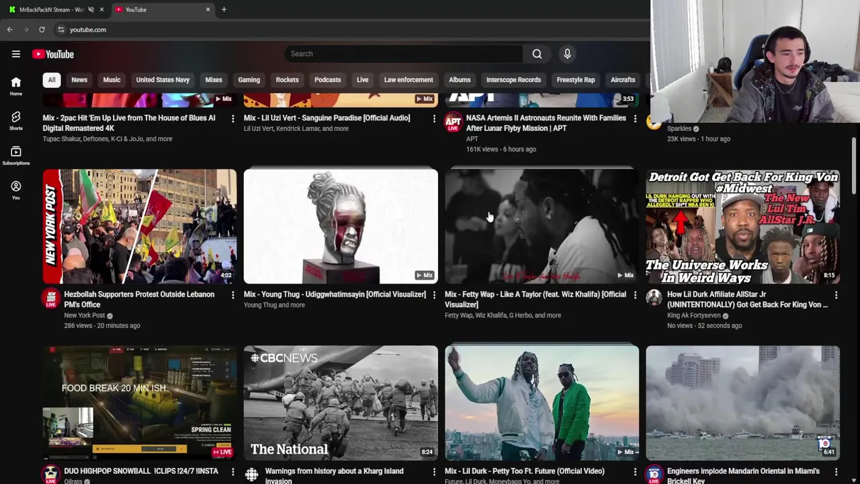Open options for Warnings from history video
This screenshot has height=484, width=860.
pos(434,472)
